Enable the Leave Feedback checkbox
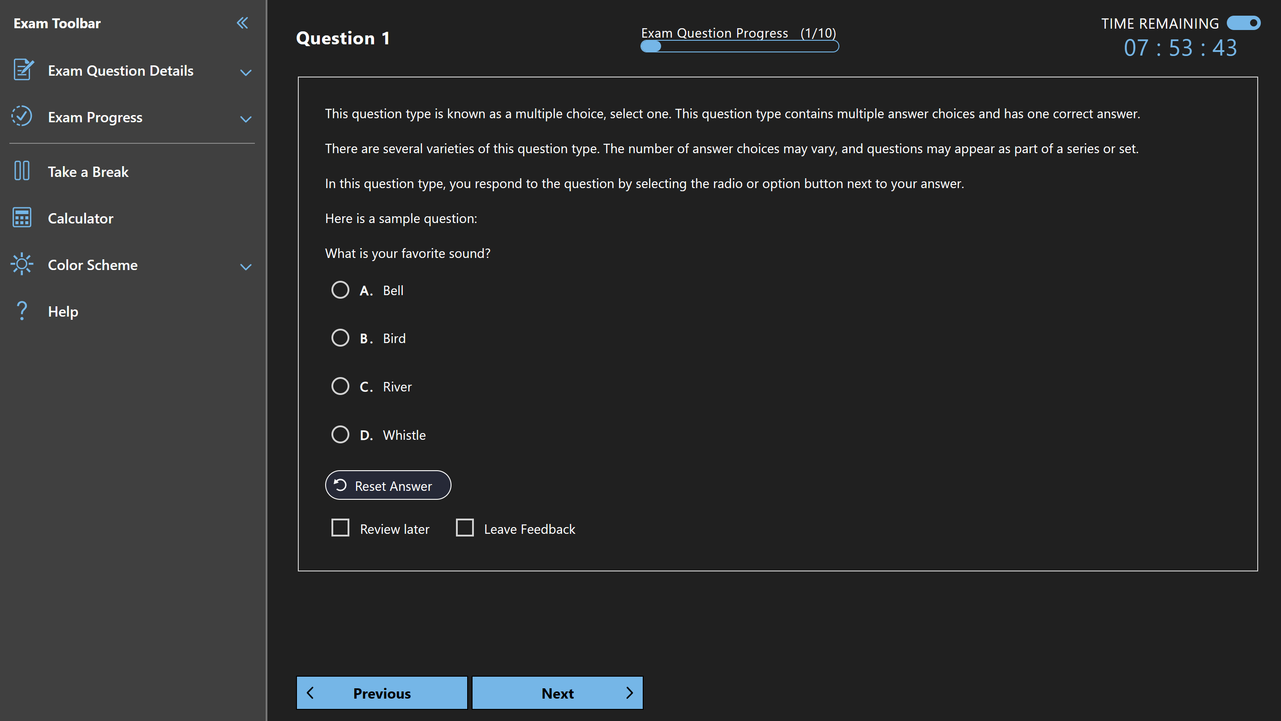The height and width of the screenshot is (721, 1281). point(465,528)
